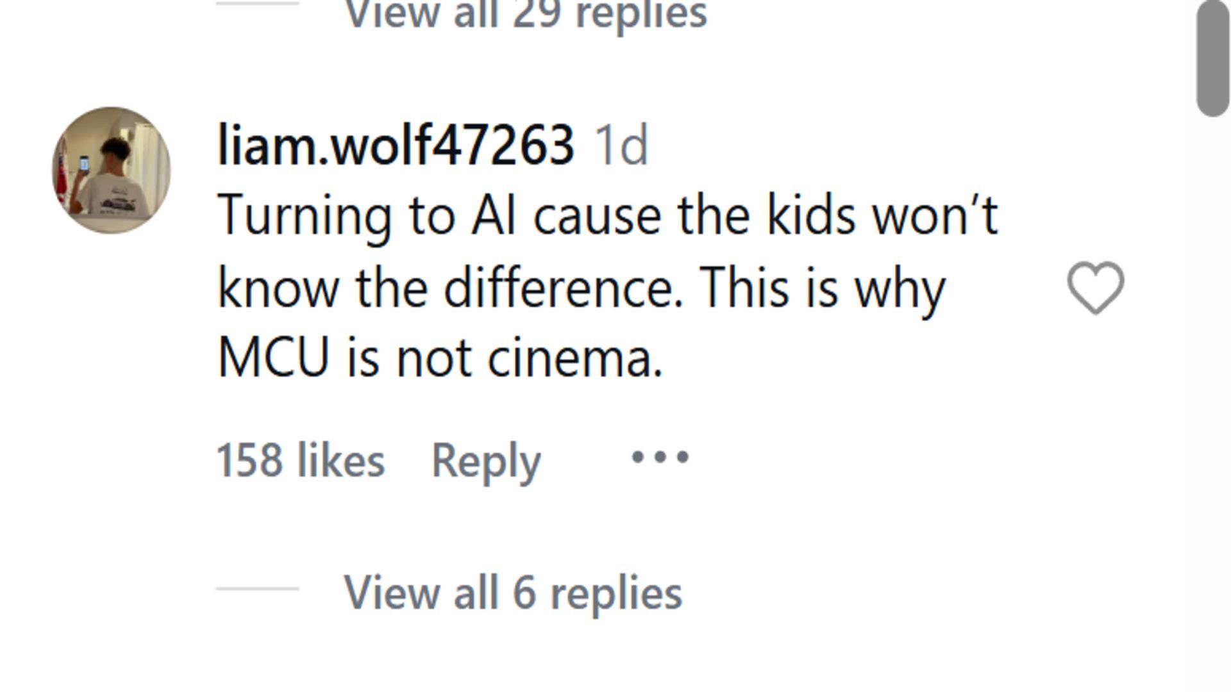This screenshot has width=1231, height=692.
Task: Click the comment text mentioning MCU
Action: point(608,286)
